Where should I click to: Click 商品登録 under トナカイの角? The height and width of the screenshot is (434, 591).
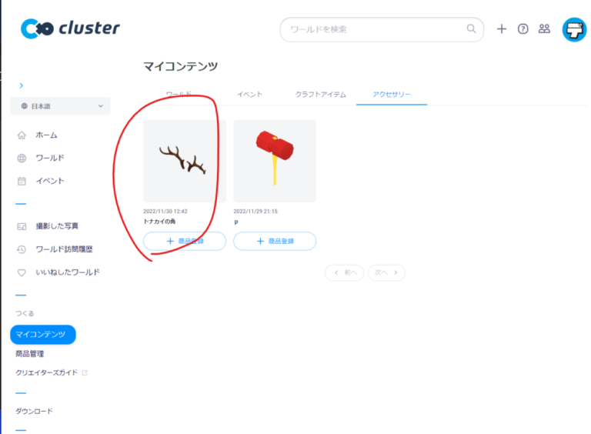click(x=185, y=241)
